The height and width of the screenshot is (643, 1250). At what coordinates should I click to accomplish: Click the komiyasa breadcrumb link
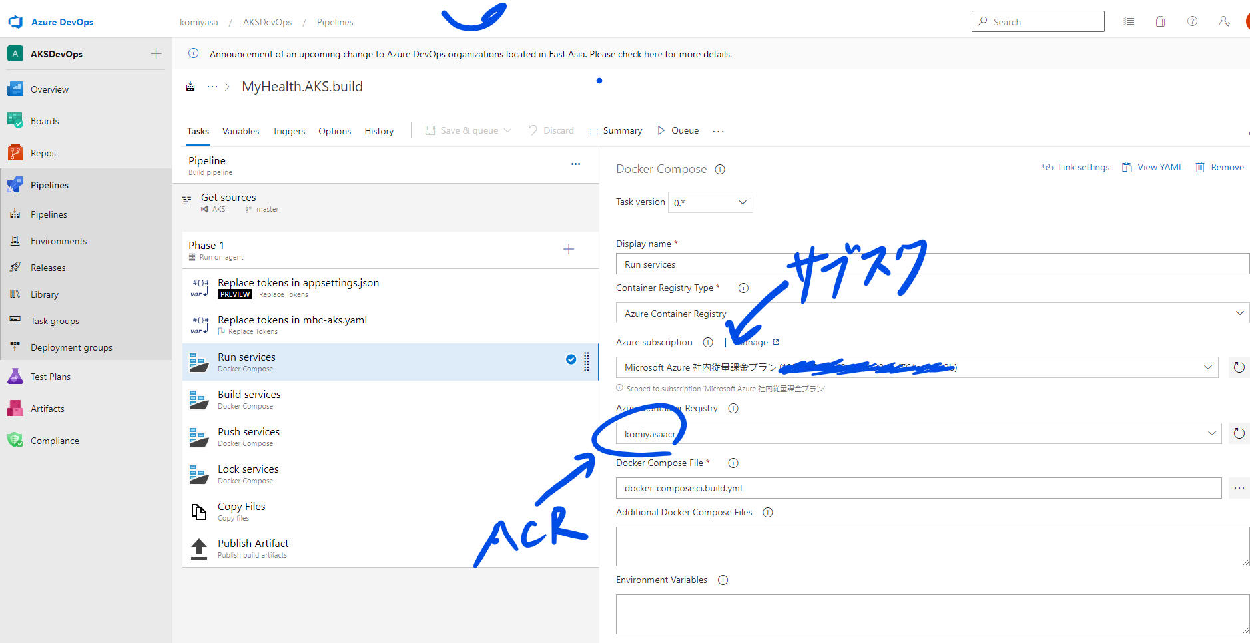198,22
